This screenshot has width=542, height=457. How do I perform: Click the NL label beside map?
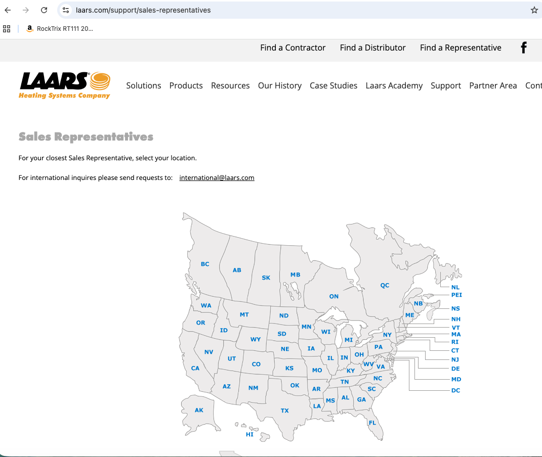pyautogui.click(x=455, y=288)
